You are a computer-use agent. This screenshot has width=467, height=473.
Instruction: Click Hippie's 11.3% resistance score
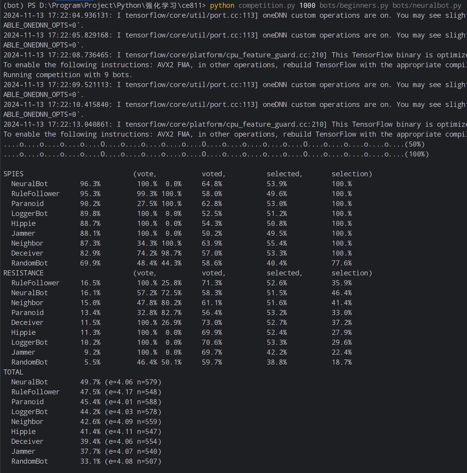coord(90,332)
